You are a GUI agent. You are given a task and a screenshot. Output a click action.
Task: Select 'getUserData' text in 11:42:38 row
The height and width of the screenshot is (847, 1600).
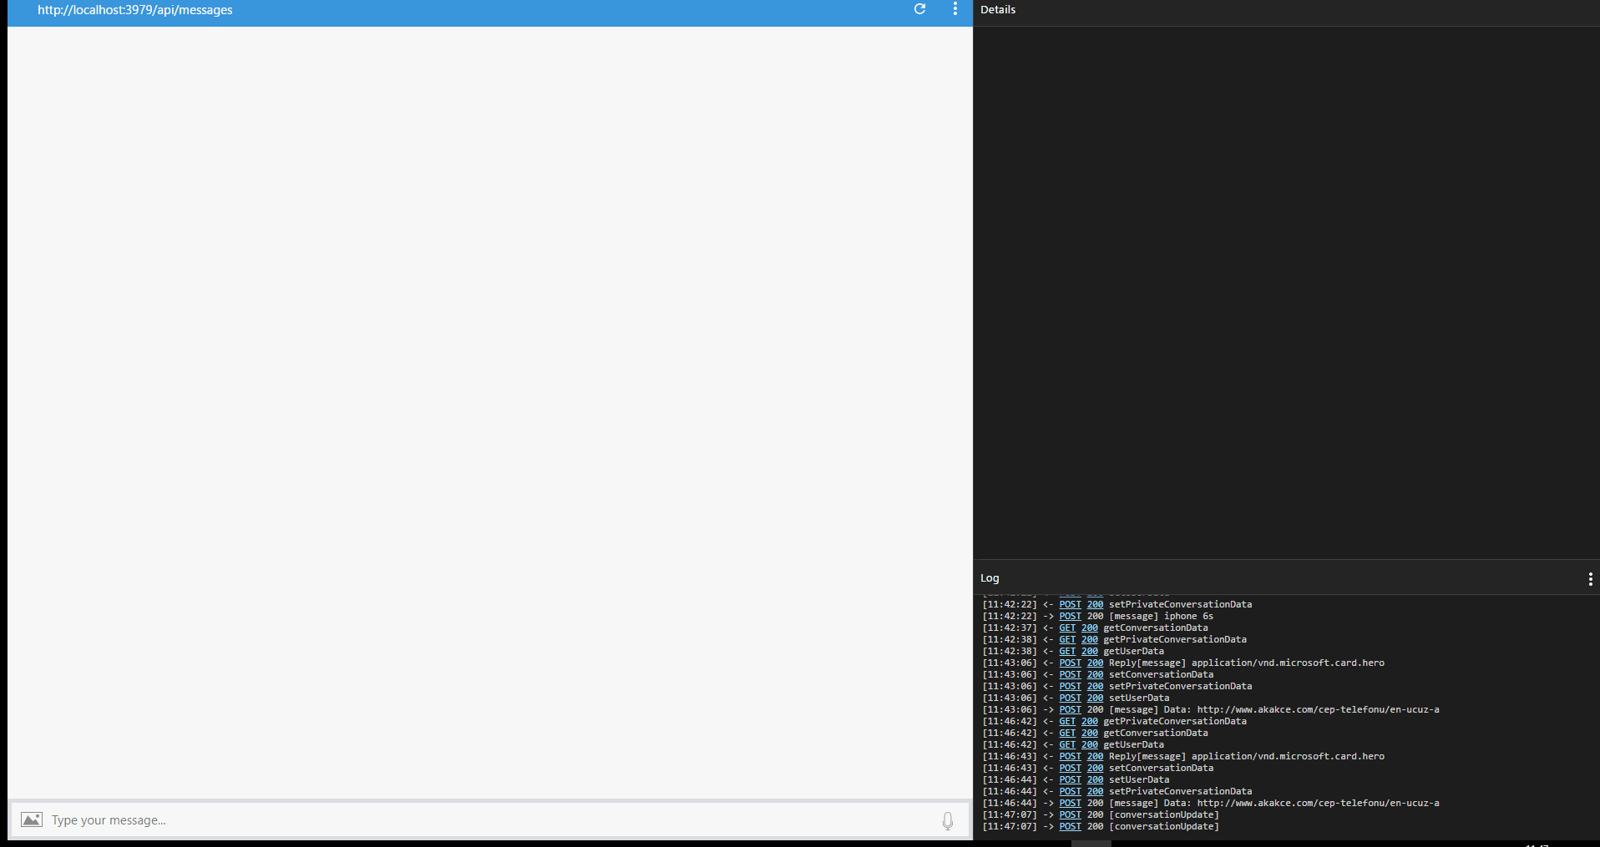[1134, 651]
